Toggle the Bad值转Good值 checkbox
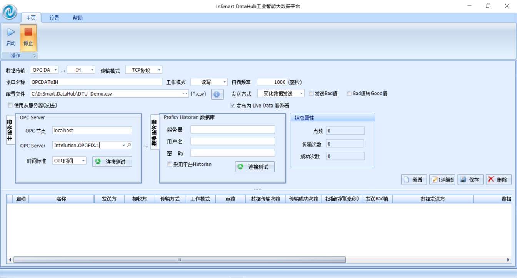This screenshot has height=278, width=517. tap(349, 93)
